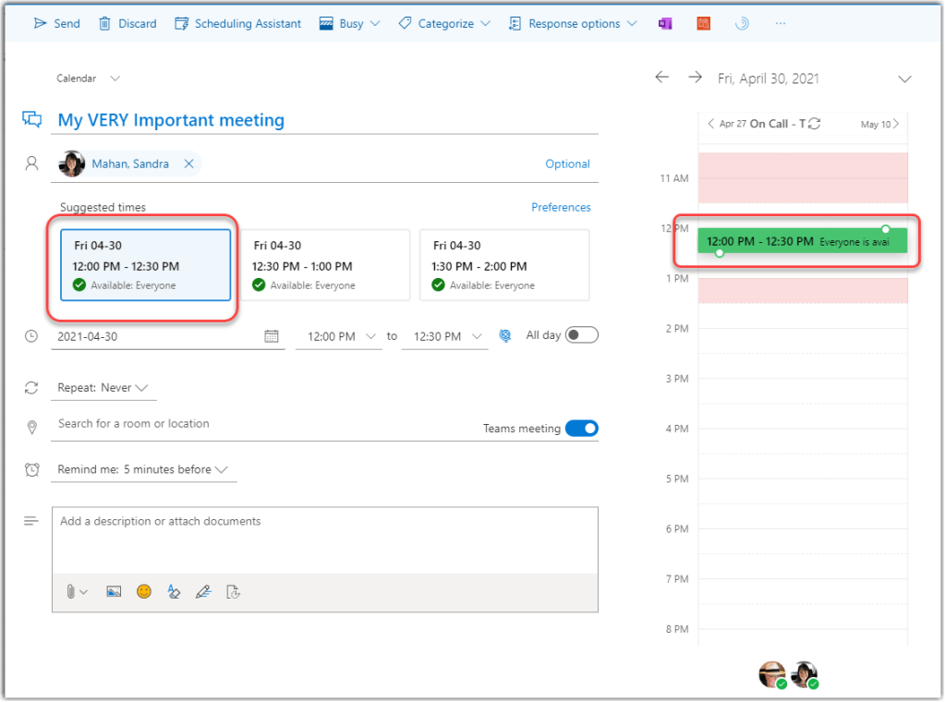Open the Response options menu
Image resolution: width=945 pixels, height=702 pixels.
pyautogui.click(x=573, y=24)
